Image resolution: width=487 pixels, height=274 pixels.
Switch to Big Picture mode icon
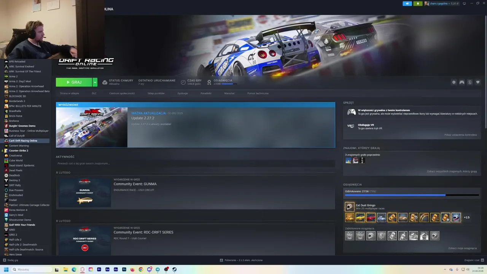click(464, 3)
